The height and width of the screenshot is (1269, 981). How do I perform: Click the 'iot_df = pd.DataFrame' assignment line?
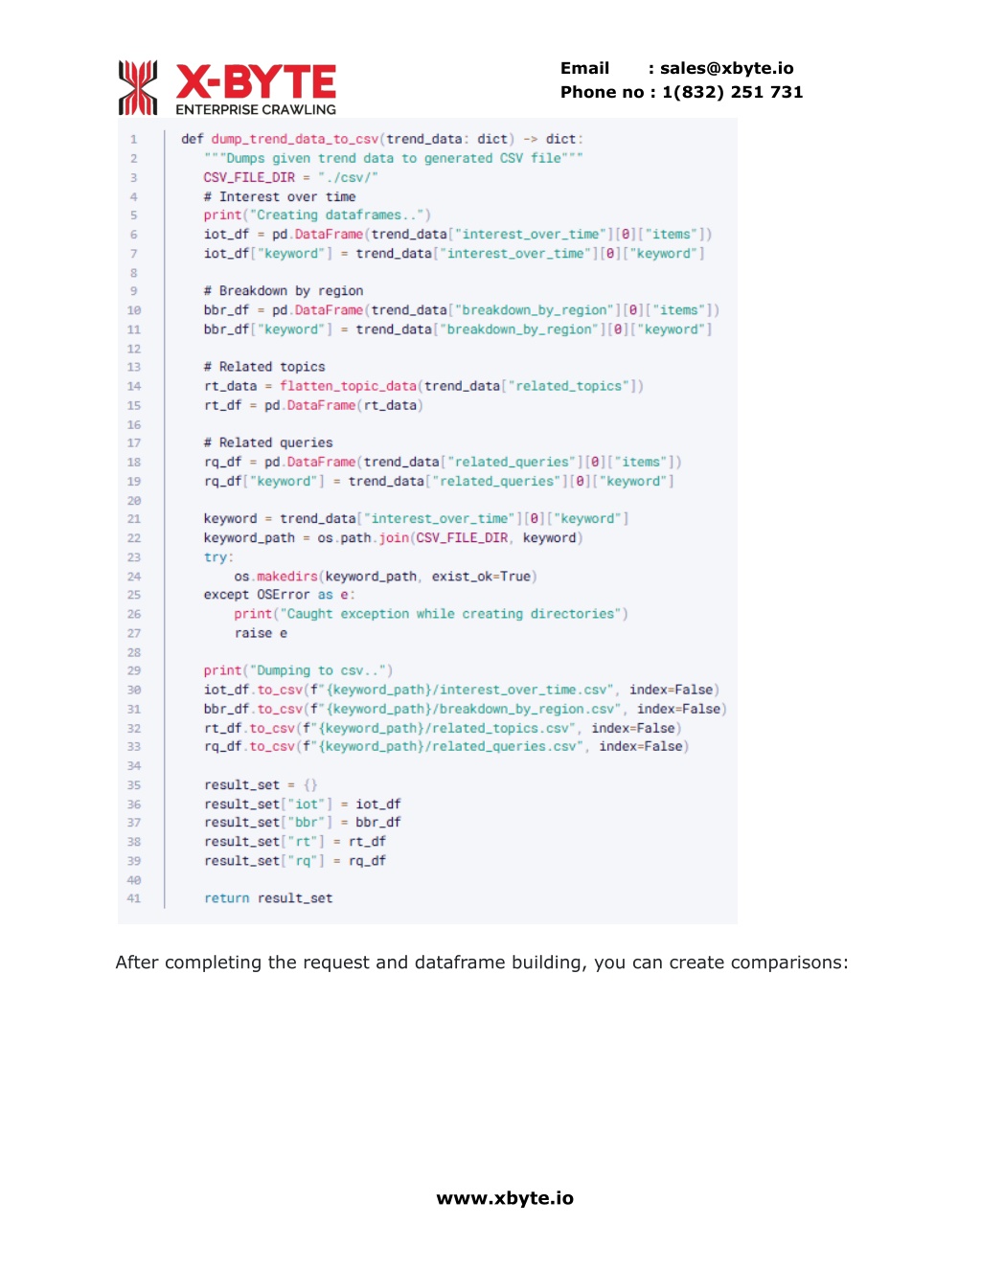coord(458,235)
